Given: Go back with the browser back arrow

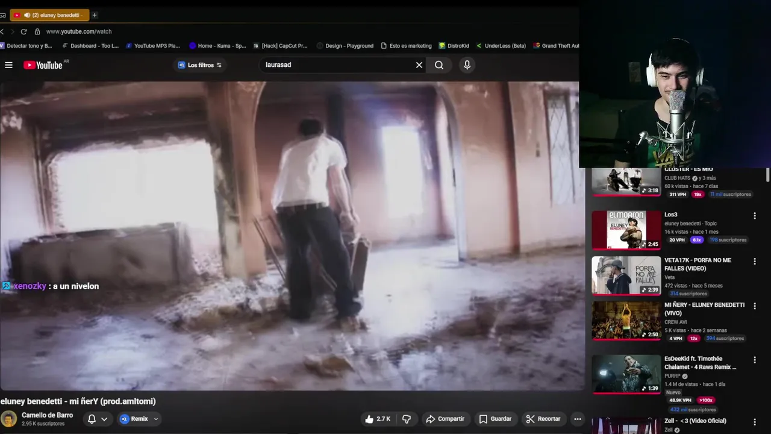Looking at the screenshot, I should click(x=2, y=31).
